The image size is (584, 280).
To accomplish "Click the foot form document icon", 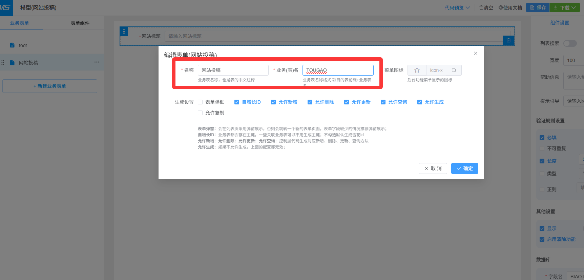I will click(12, 45).
